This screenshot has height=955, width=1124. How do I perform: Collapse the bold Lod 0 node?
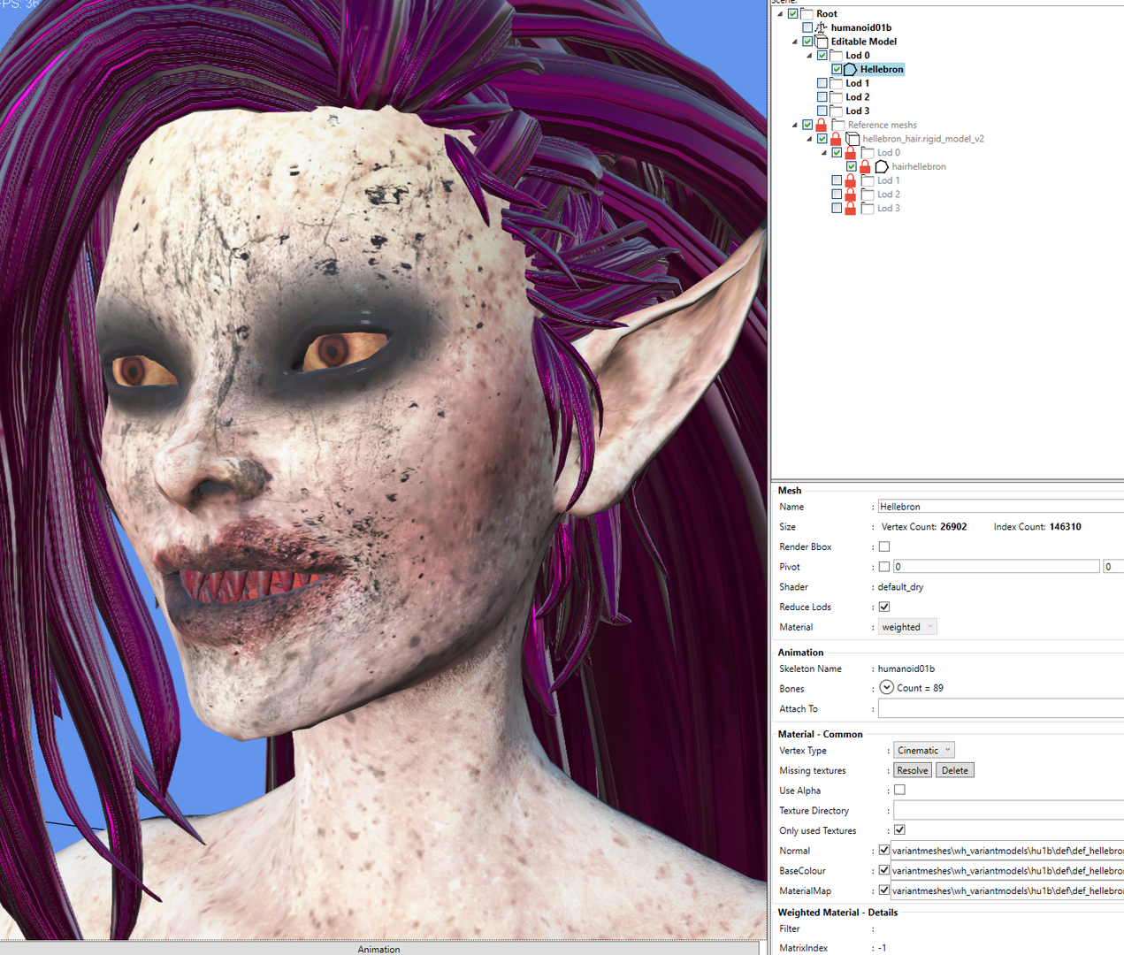809,56
